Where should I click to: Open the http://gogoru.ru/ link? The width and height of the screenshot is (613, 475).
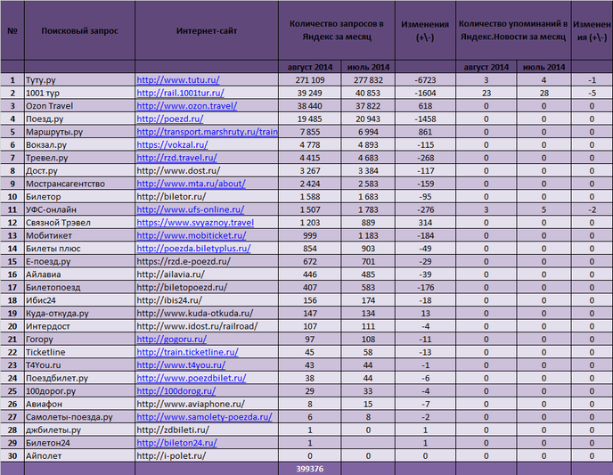[x=172, y=339]
